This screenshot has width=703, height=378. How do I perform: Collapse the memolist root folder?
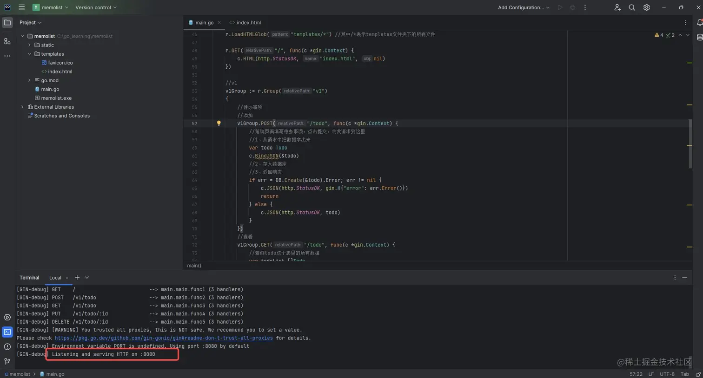[22, 36]
